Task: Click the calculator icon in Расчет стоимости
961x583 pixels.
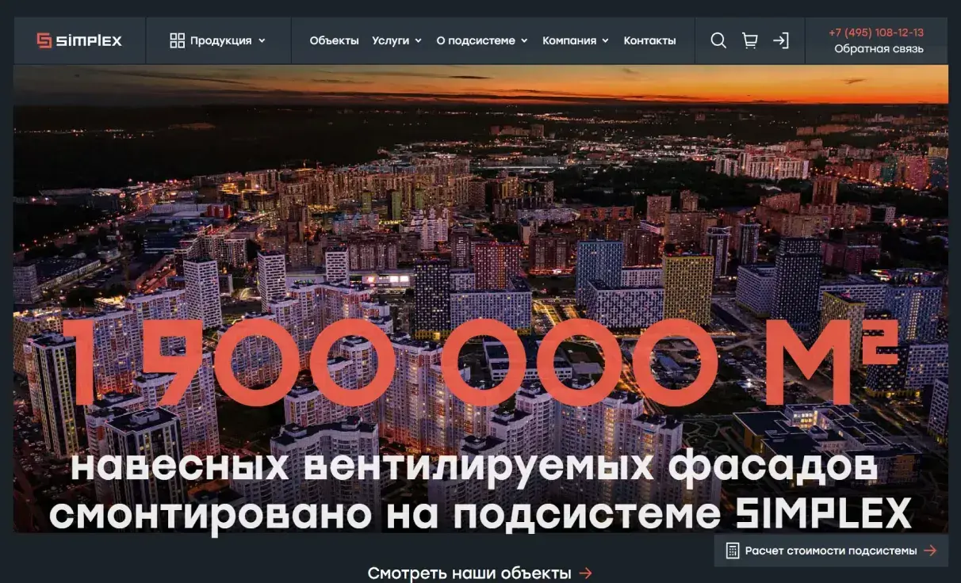Action: pyautogui.click(x=733, y=551)
